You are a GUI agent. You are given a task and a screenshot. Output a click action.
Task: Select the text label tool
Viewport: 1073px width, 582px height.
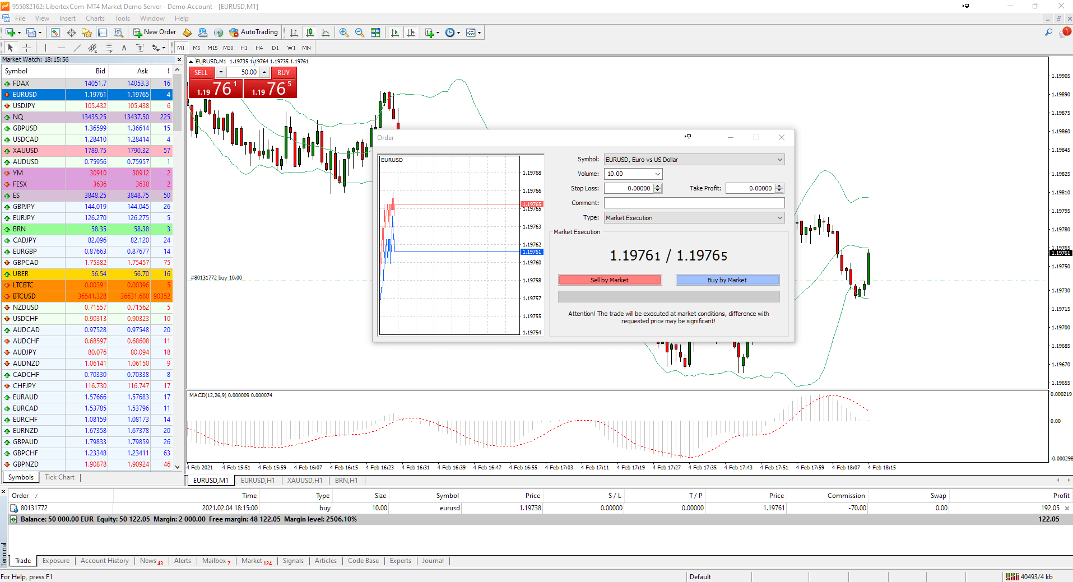(x=140, y=48)
